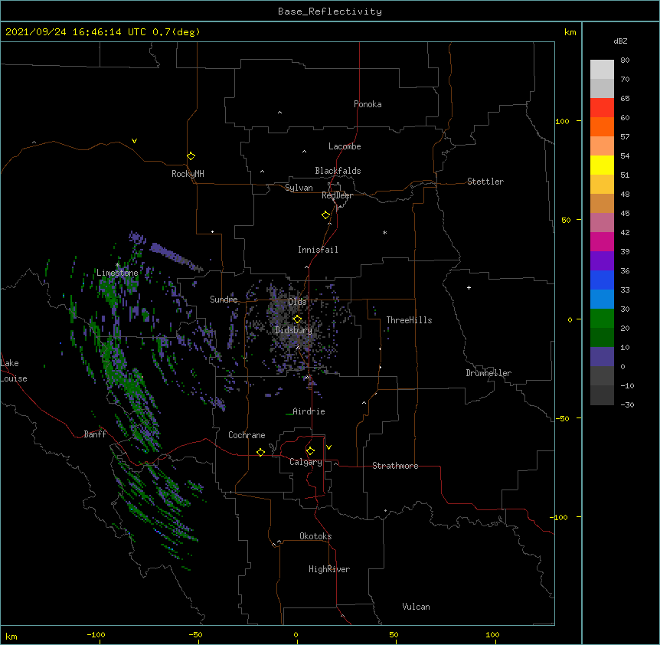
Task: Click the Blackfalds town label
Action: point(338,171)
